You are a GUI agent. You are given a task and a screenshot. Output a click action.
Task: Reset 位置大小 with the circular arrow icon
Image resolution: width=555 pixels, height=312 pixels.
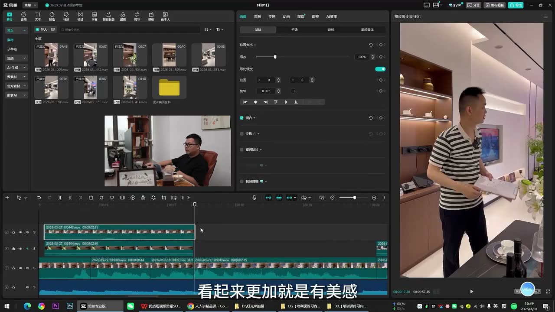pos(371,45)
